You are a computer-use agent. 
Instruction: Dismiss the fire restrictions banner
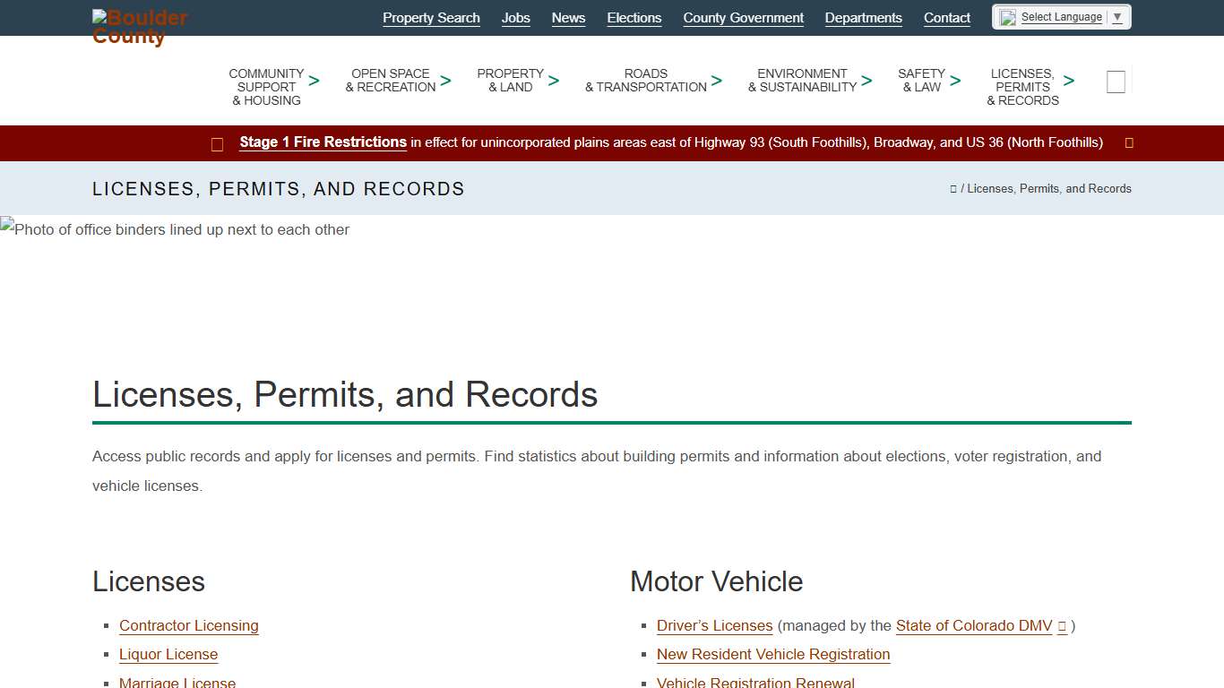coord(1128,142)
